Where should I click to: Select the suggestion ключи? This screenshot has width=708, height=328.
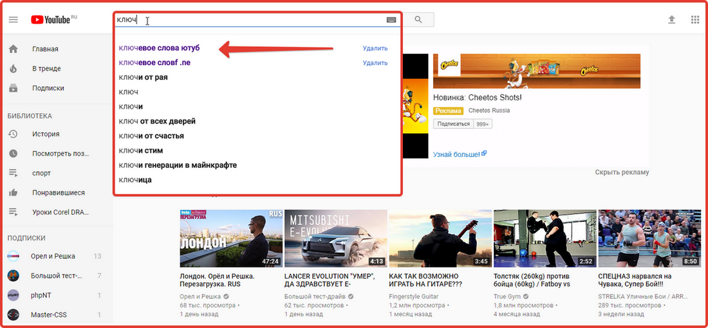coord(131,107)
